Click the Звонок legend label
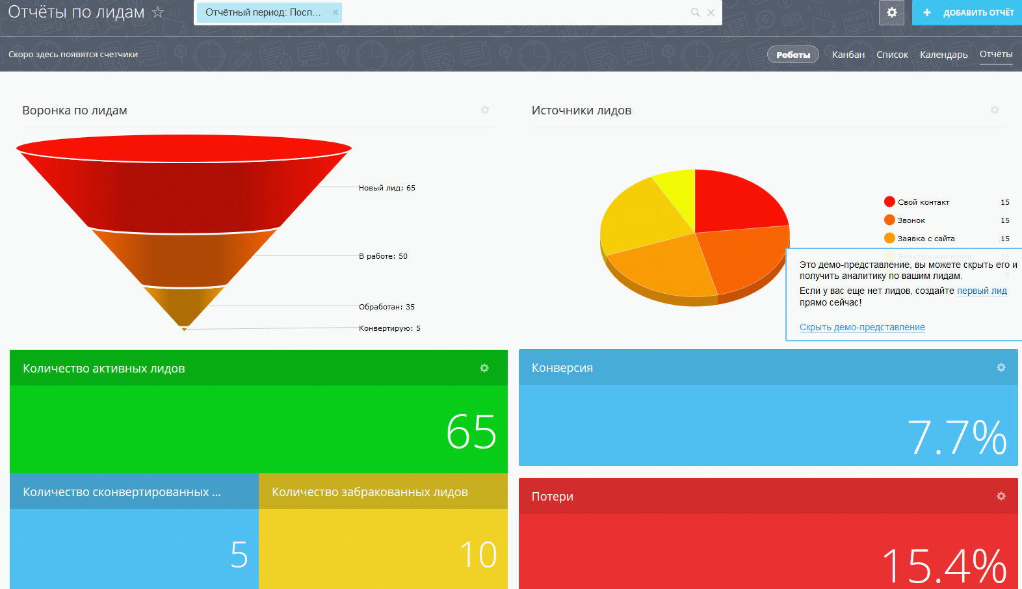Screen dimensions: 1022x589 [x=911, y=220]
